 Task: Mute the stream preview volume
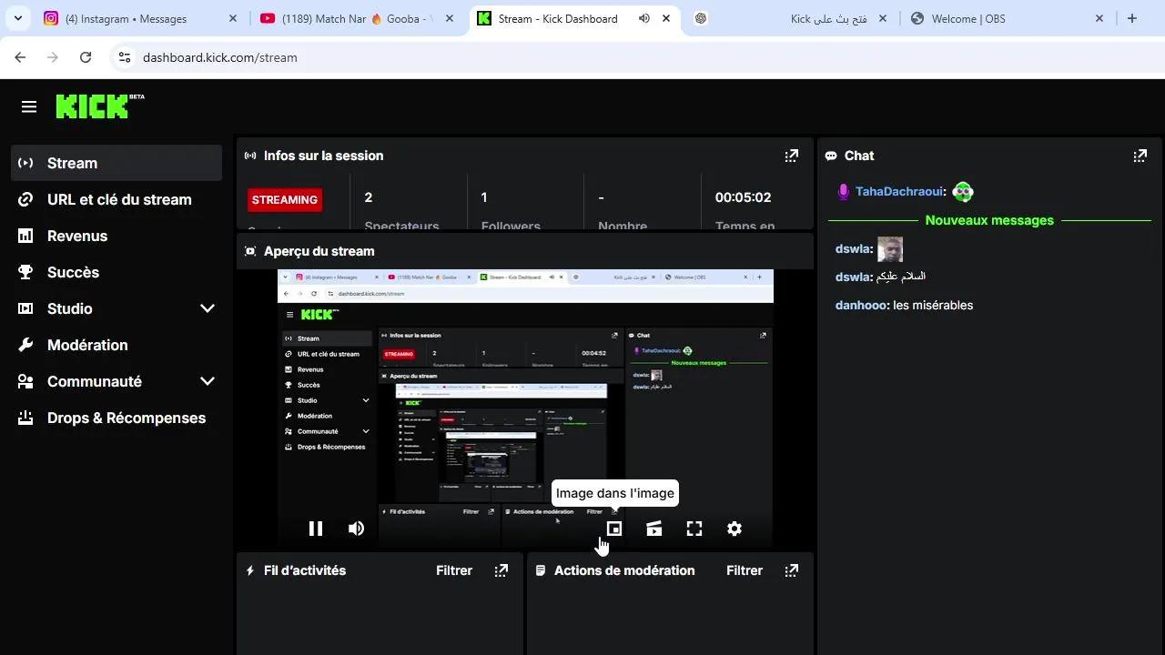(356, 529)
